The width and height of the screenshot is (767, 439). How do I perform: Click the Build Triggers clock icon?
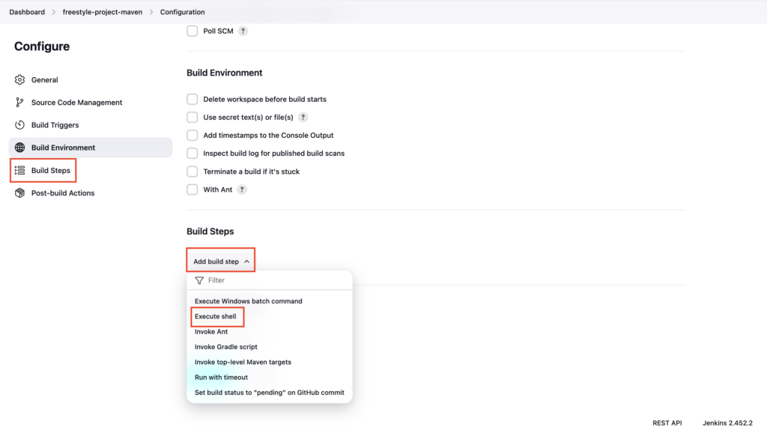[x=19, y=125]
